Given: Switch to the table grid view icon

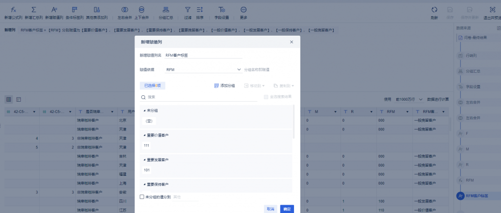Looking at the screenshot, I should pyautogui.click(x=9, y=100).
